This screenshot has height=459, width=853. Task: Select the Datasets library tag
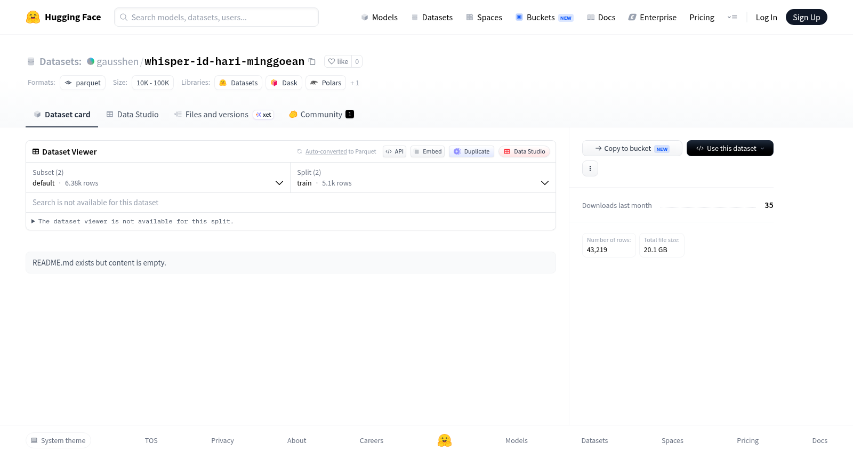pyautogui.click(x=238, y=83)
